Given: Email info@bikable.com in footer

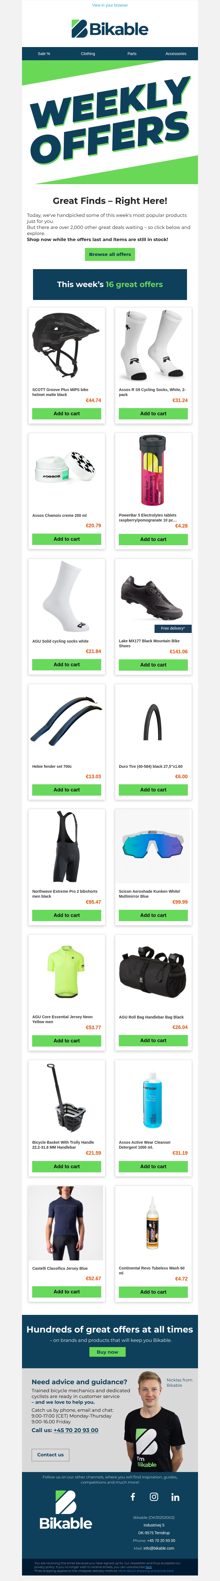Looking at the screenshot, I should click(x=159, y=1549).
